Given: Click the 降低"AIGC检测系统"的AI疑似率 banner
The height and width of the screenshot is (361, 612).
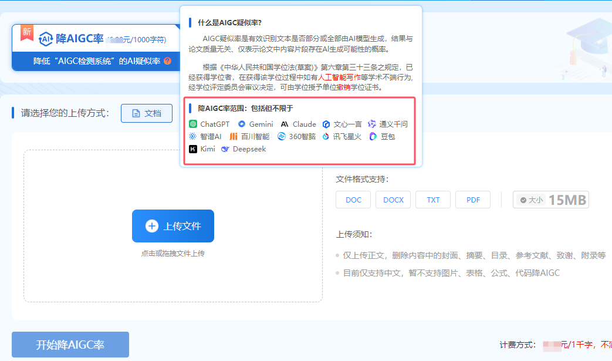Looking at the screenshot, I should pyautogui.click(x=96, y=61).
